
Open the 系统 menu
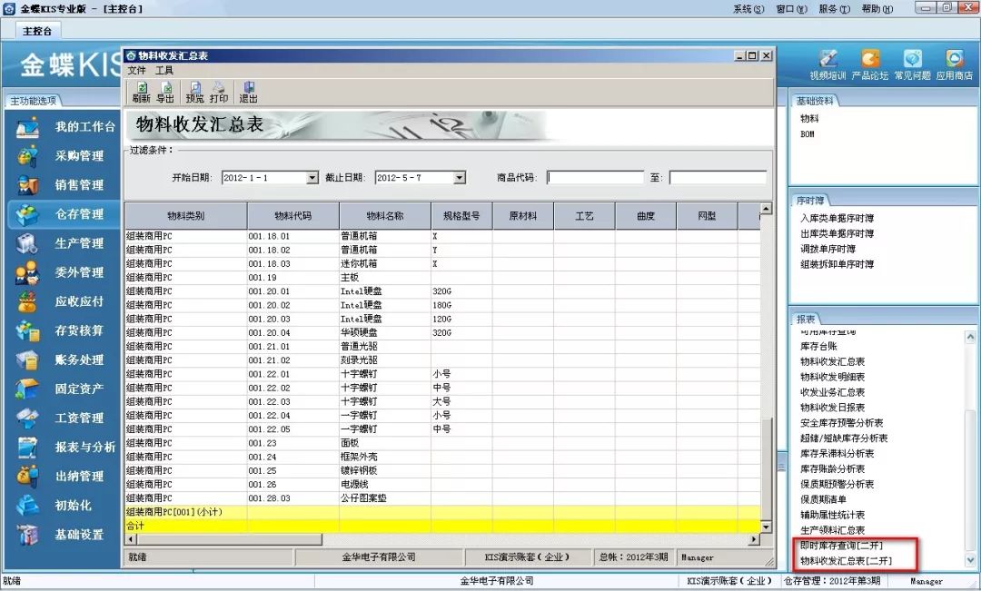(748, 9)
